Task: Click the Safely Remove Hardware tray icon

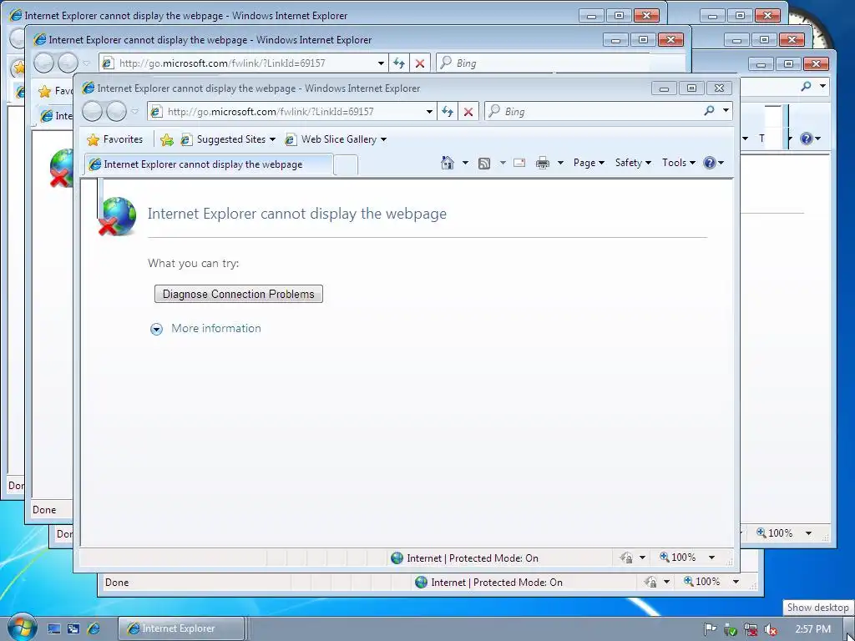Action: coord(730,629)
